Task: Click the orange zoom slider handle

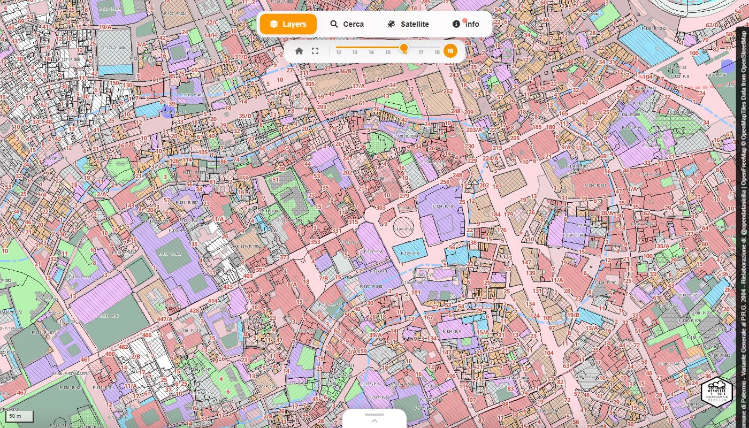Action: coord(404,48)
